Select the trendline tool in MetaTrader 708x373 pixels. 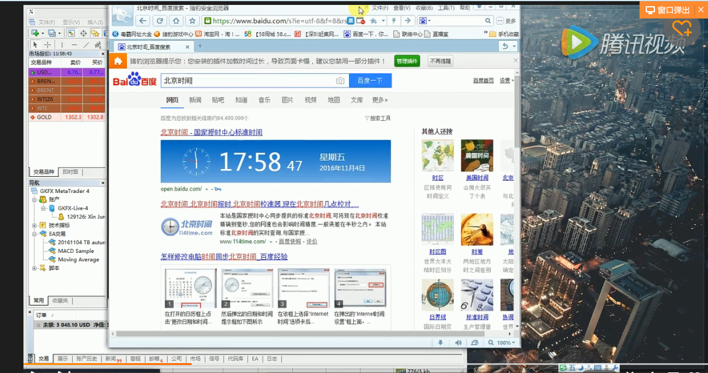(86, 45)
